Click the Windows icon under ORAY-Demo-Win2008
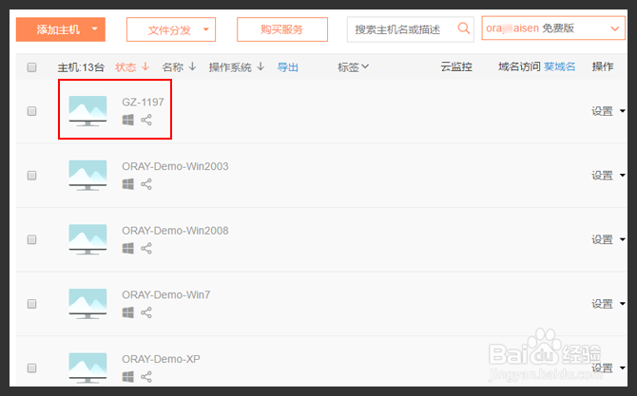 point(128,248)
